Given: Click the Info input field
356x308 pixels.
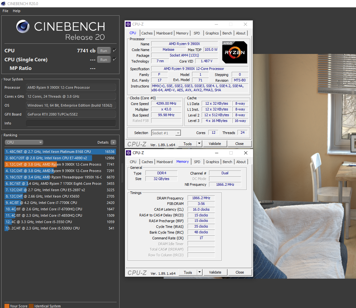Looking at the screenshot, I should 71,123.
